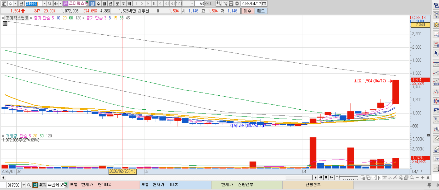This screenshot has width=439, height=190.
Task: Click the volume panel collapse icon
Action: point(429,135)
